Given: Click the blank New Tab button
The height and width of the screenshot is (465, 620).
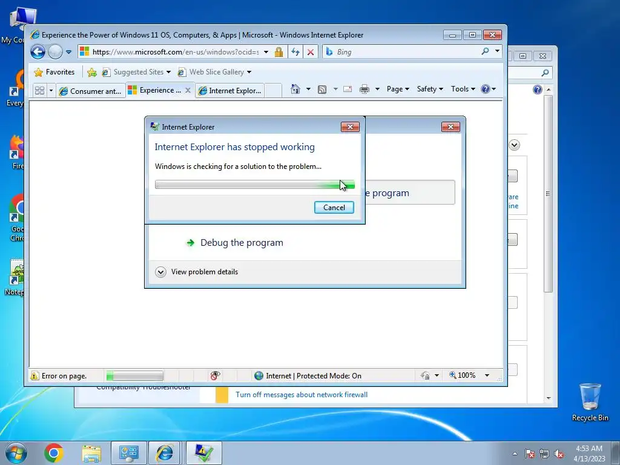Looking at the screenshot, I should click(x=273, y=91).
